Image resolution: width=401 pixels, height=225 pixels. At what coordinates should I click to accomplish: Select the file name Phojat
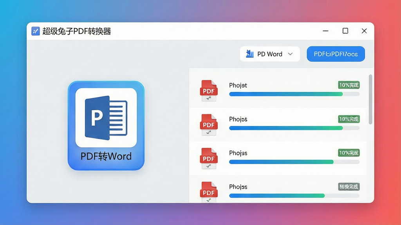point(238,85)
